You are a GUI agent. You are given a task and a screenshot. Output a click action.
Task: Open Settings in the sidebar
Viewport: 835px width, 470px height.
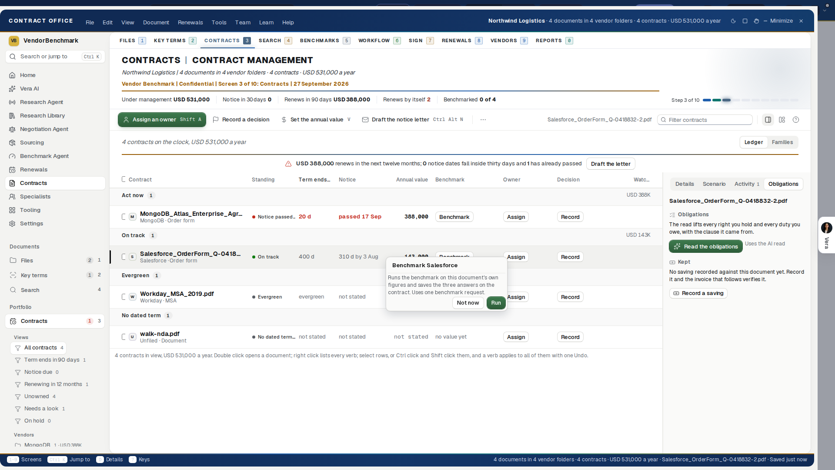[x=55, y=224]
